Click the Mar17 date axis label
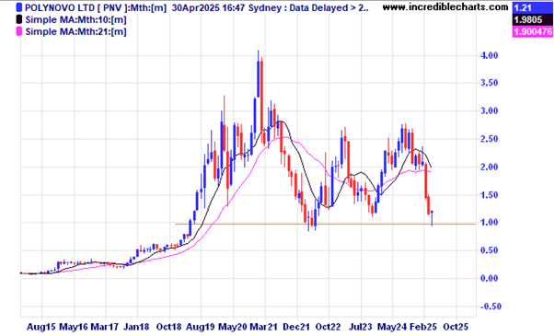554x336 pixels. point(105,327)
